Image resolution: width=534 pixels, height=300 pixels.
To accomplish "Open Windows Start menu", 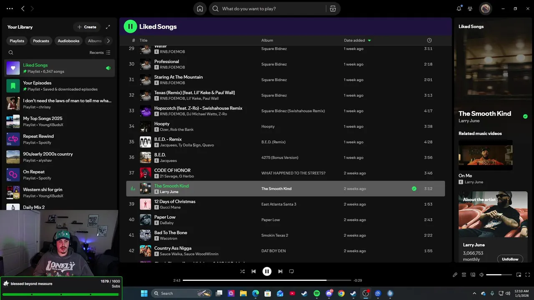I will (x=144, y=293).
